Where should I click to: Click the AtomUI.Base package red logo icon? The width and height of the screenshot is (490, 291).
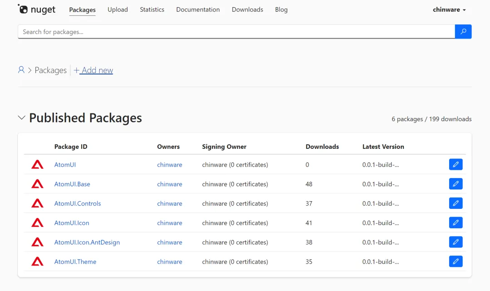37,184
